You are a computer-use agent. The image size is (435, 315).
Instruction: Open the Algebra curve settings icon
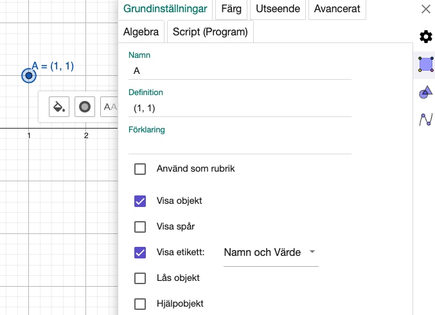click(425, 120)
